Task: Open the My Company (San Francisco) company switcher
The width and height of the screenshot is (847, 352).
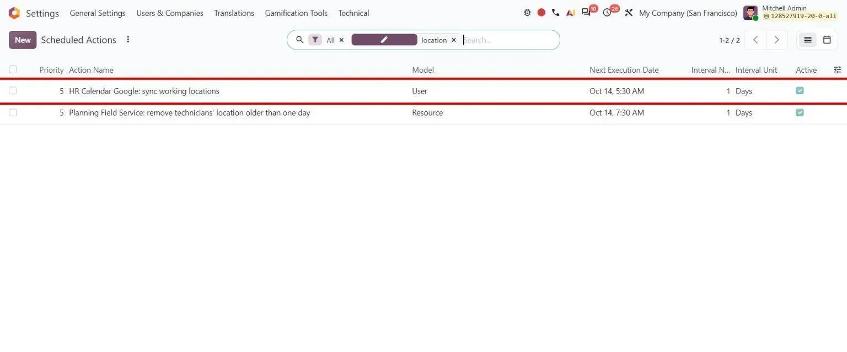Action: (688, 13)
